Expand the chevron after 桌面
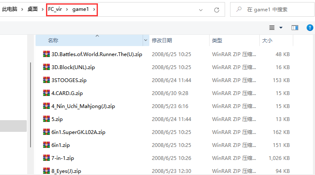The width and height of the screenshot is (315, 175). (43, 9)
